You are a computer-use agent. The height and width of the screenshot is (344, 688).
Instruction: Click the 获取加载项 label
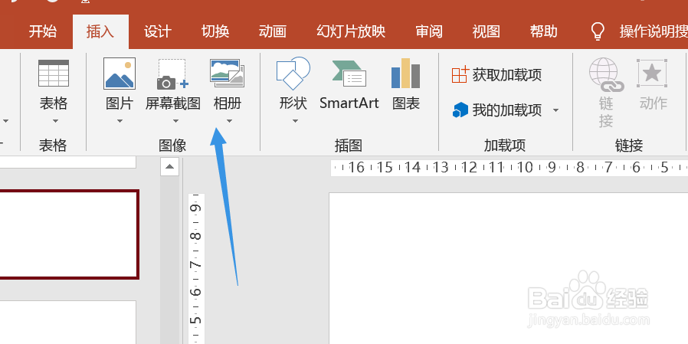click(x=506, y=75)
